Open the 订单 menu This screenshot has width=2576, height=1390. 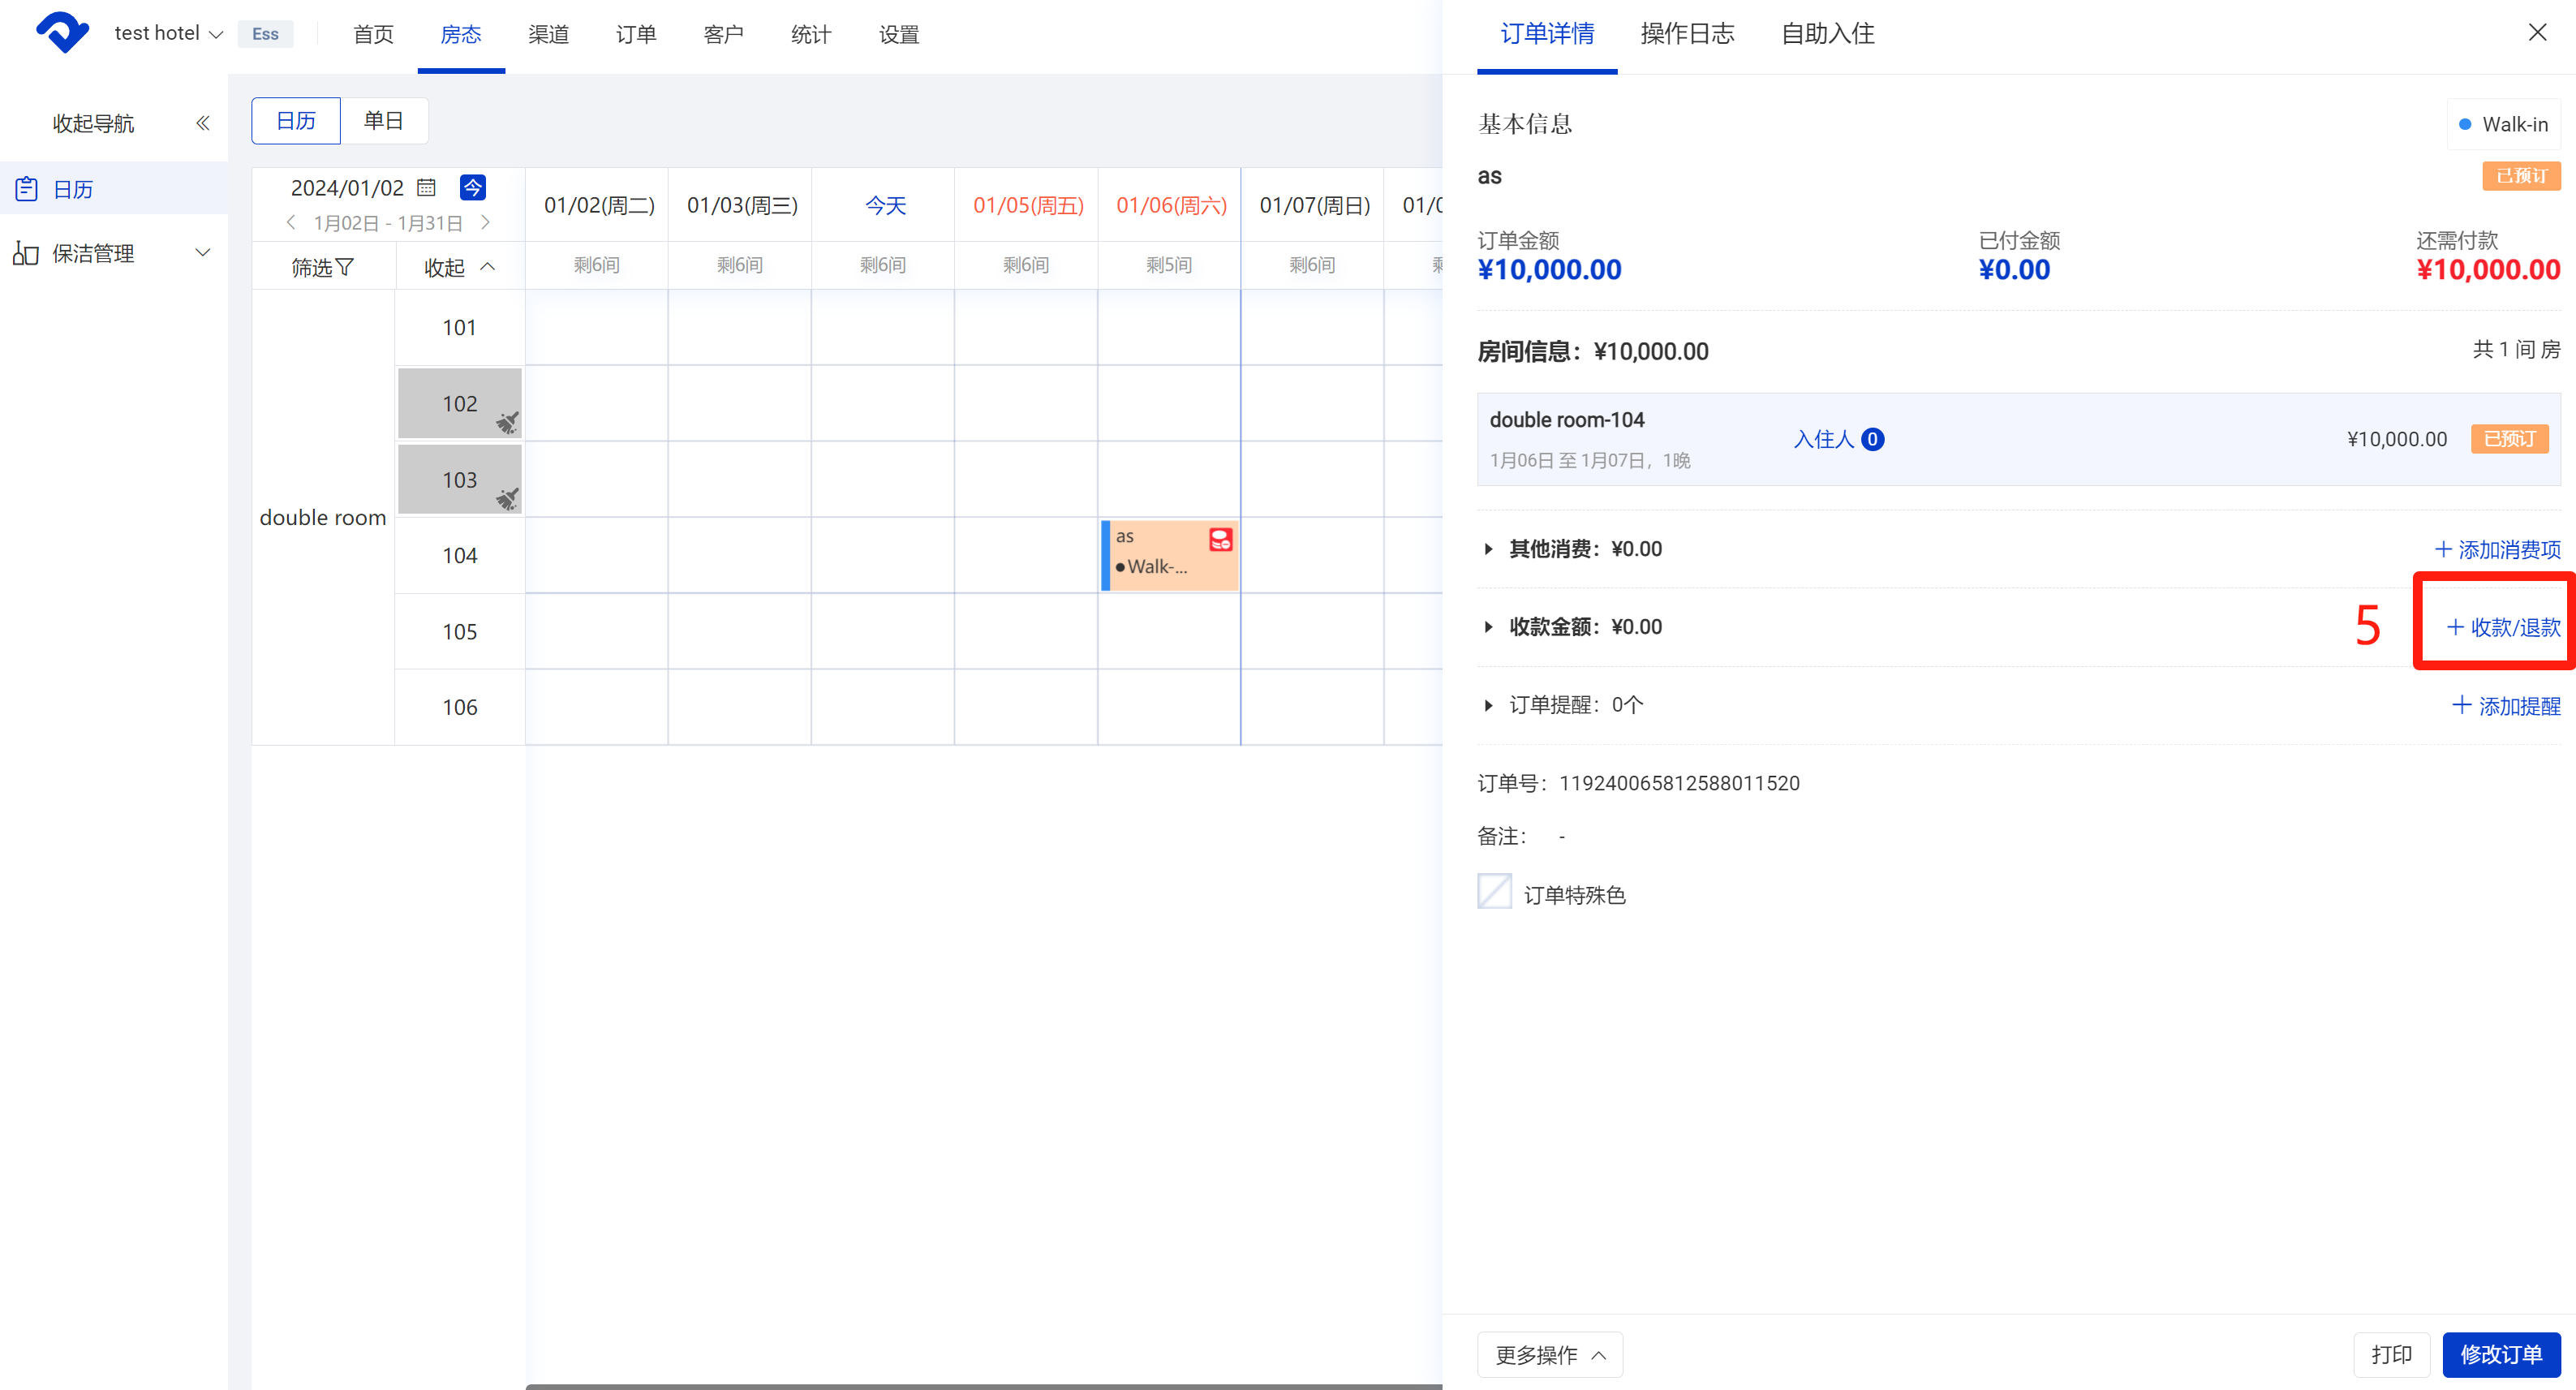click(x=636, y=34)
